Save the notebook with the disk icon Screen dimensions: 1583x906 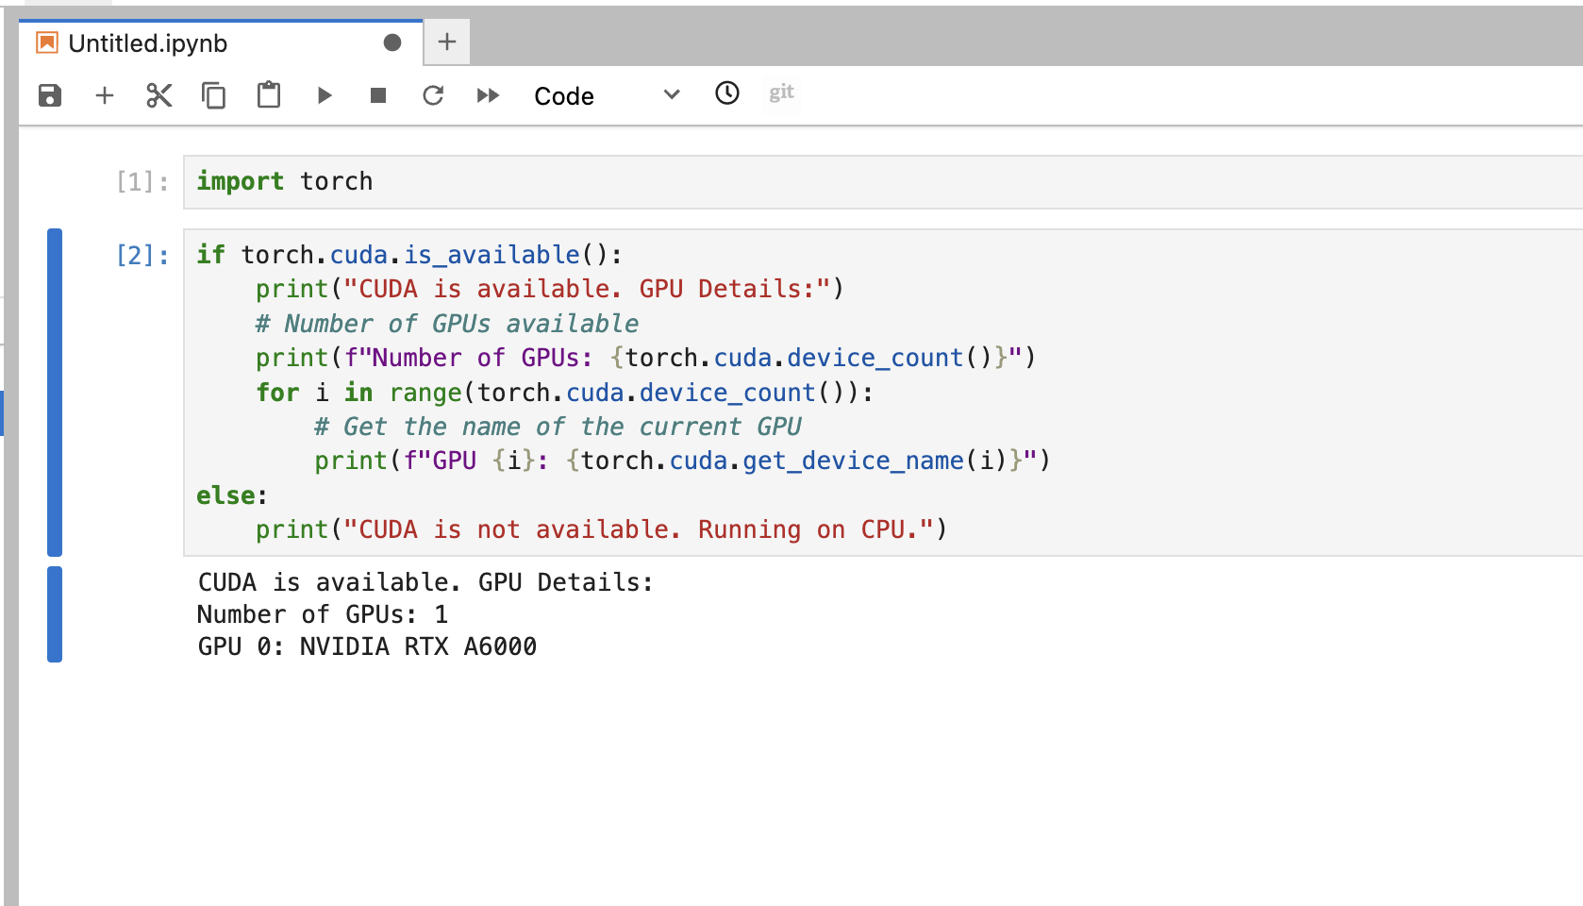[x=50, y=95]
